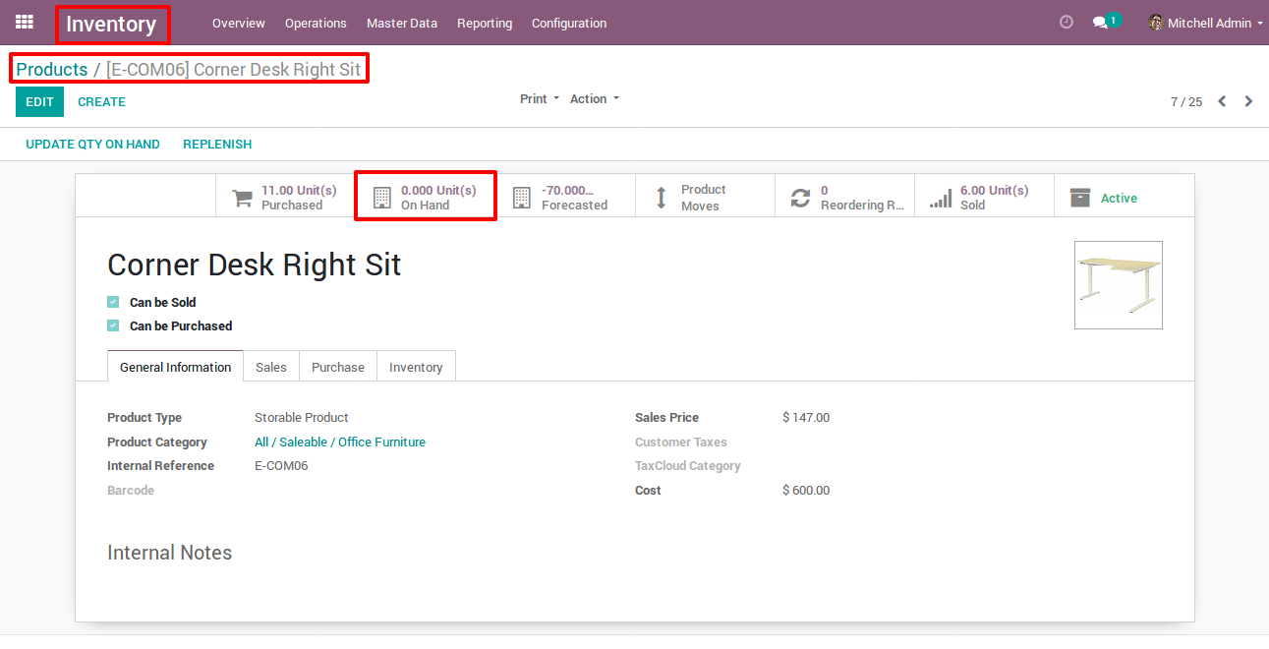Click the refresh icon for Reordering Rules
Viewport: 1269px width, 649px height.
(x=801, y=198)
